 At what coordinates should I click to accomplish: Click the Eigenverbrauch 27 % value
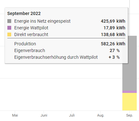pos(115,50)
